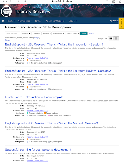Open the Contact us side tab
Screen dimensions: 124x162
click(121, 23)
